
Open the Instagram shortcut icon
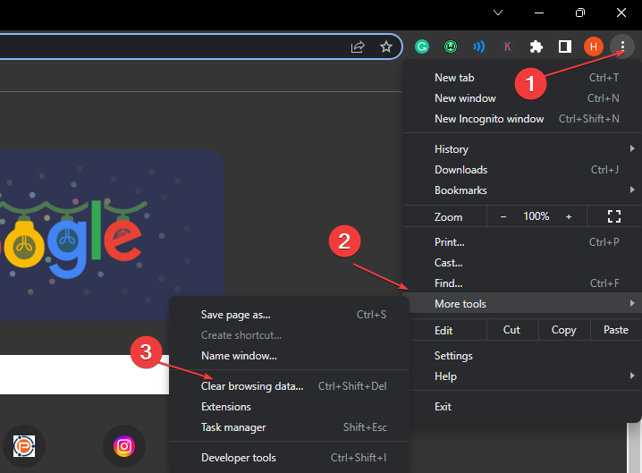point(124,446)
